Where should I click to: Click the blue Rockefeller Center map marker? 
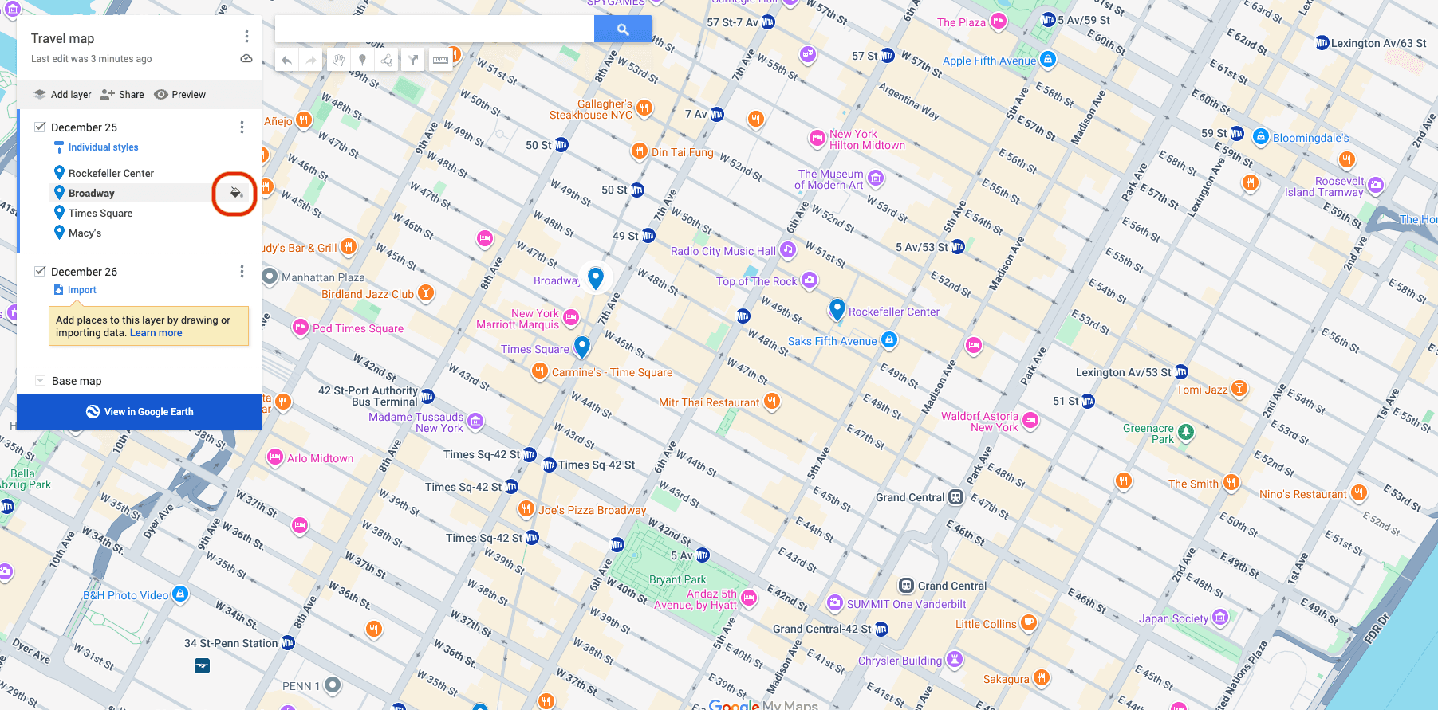[837, 309]
